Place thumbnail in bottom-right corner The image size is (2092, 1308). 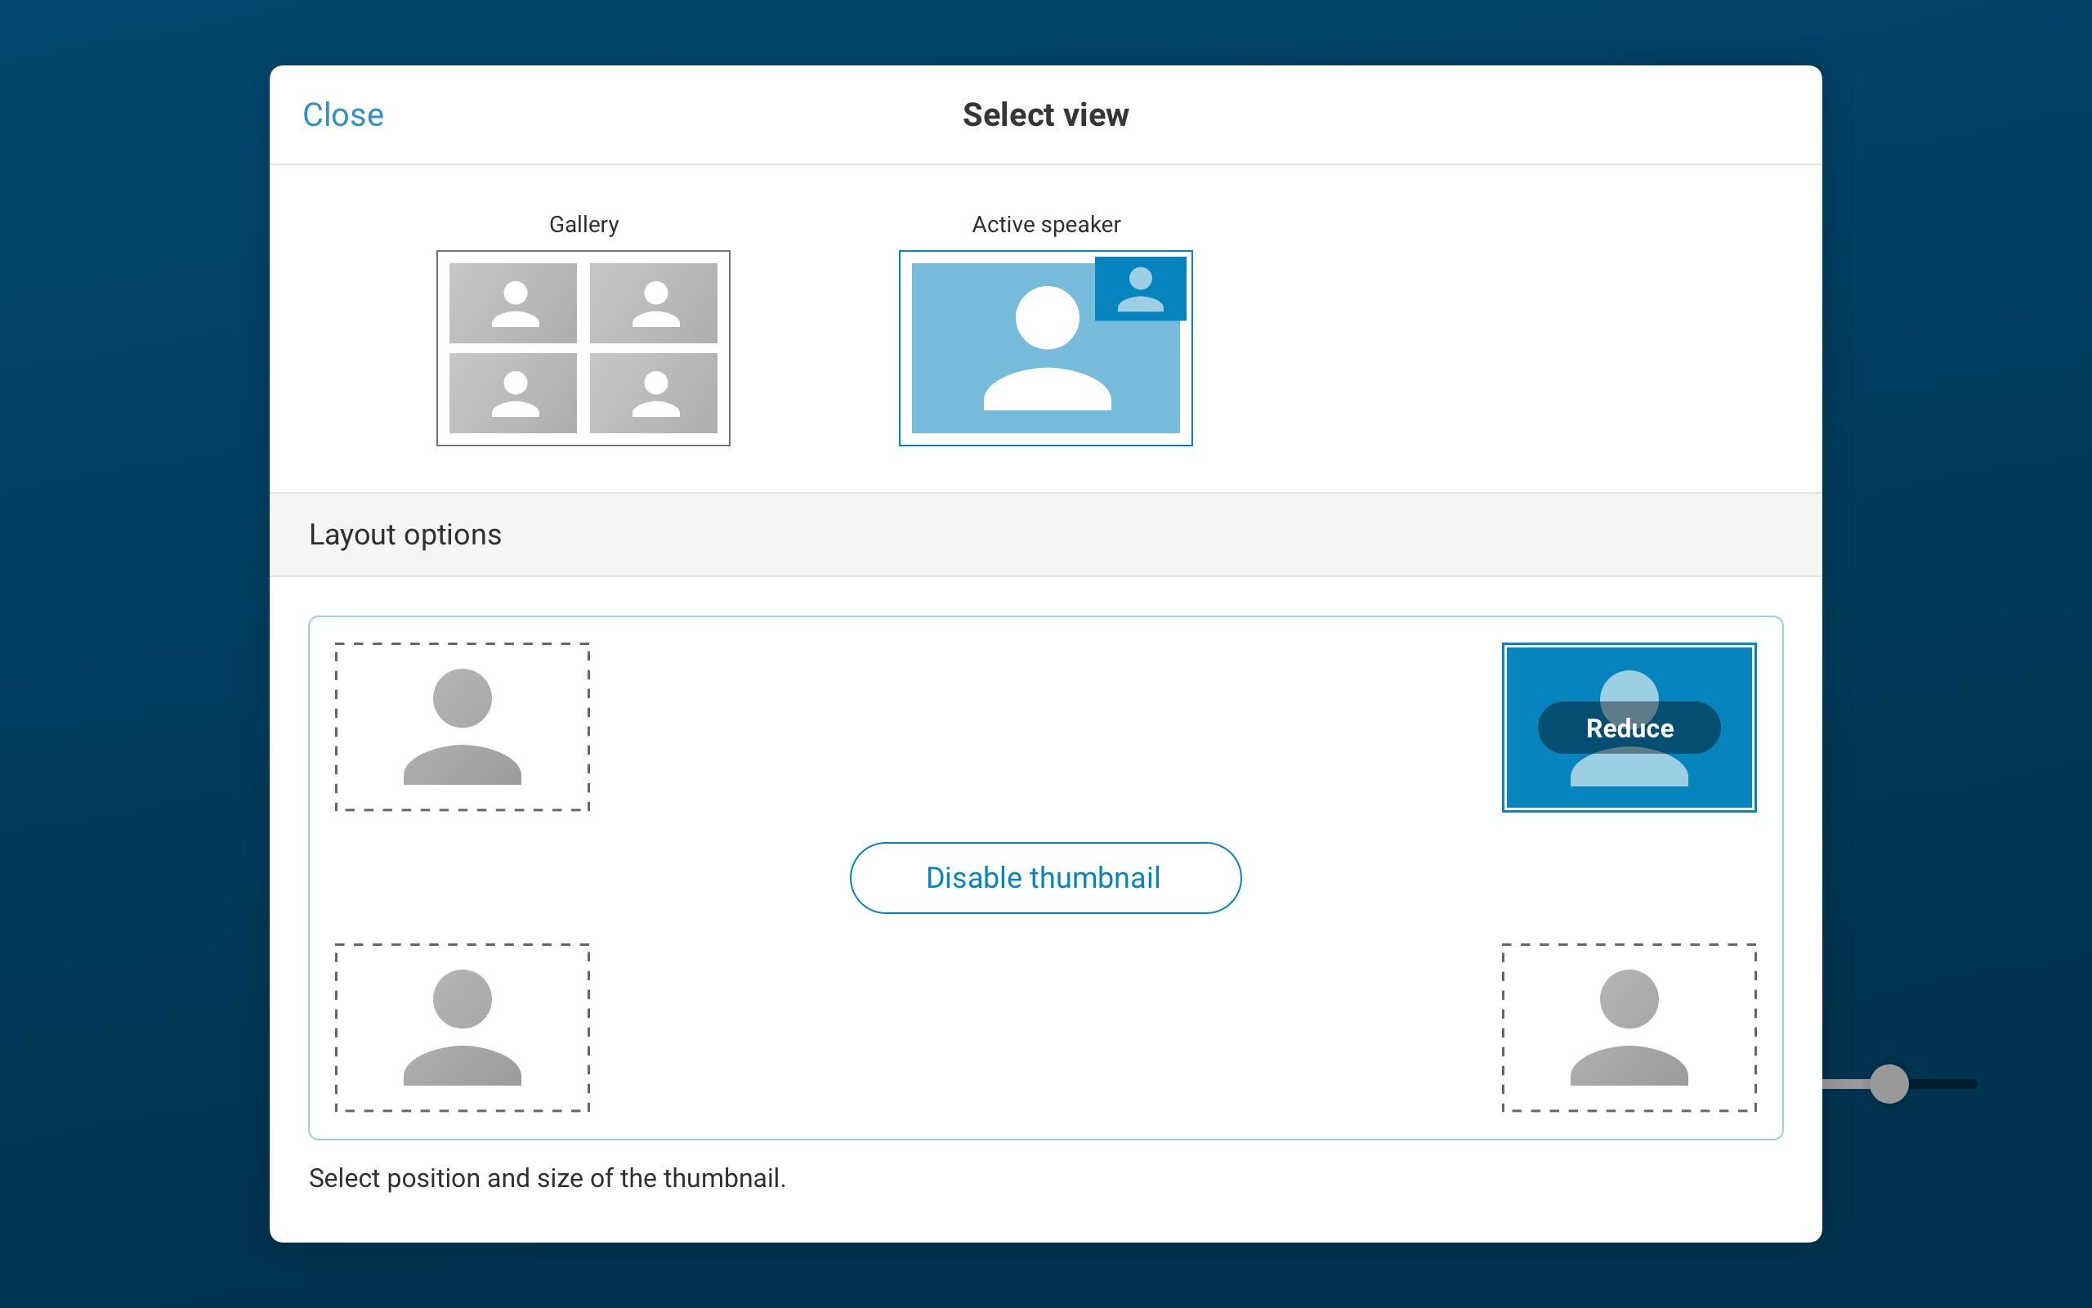coord(1629,1028)
